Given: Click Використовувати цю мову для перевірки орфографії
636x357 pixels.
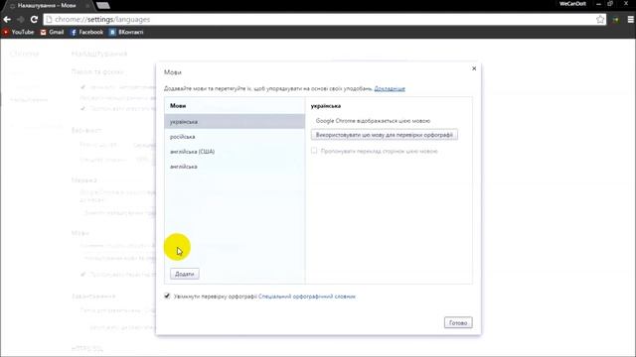Looking at the screenshot, I should point(385,135).
